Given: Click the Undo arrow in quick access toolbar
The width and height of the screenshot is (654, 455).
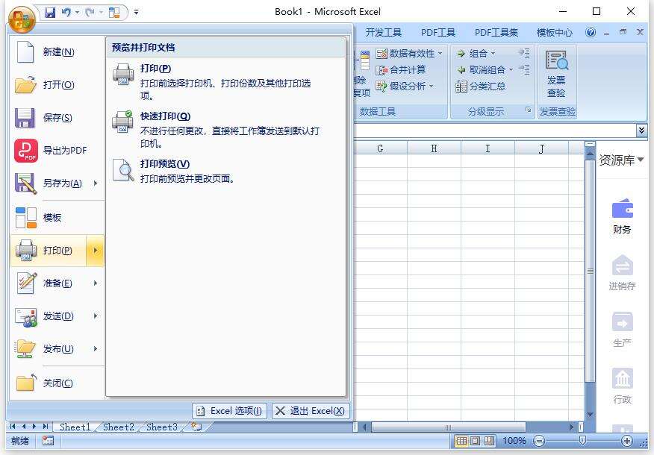Looking at the screenshot, I should pos(66,13).
